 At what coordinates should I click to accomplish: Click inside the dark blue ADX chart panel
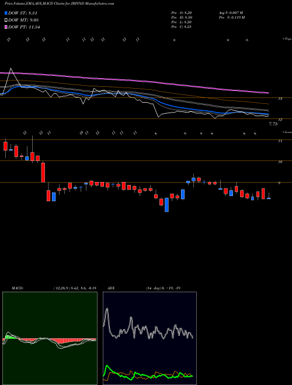pyautogui.click(x=150, y=338)
